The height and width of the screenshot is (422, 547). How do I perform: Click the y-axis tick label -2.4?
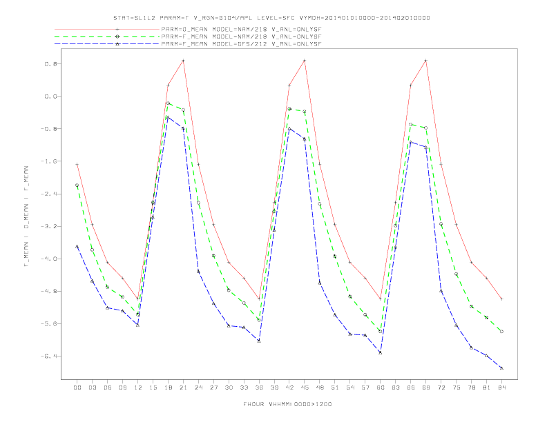tap(48, 194)
